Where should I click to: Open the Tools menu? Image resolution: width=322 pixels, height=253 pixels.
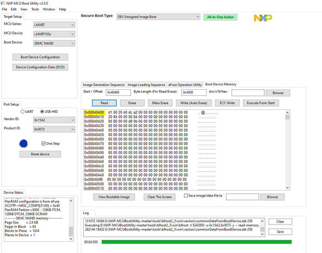click(x=35, y=9)
